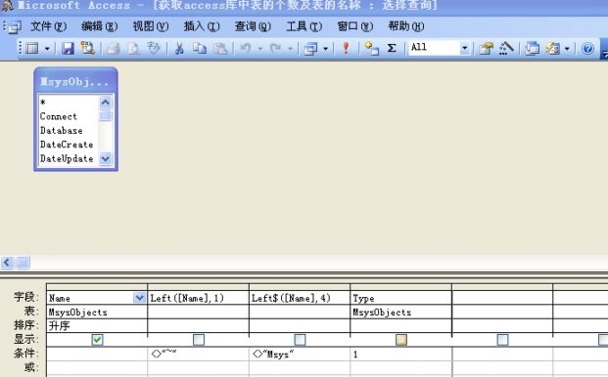Click the Cut scissors icon
Image resolution: width=608 pixels, height=377 pixels.
click(x=179, y=48)
